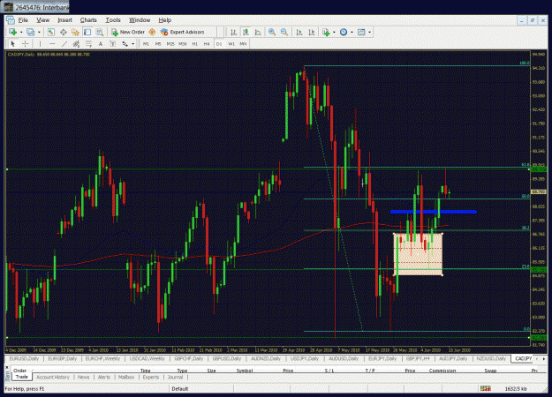Image resolution: width=552 pixels, height=397 pixels.
Task: Select the Arrows drawing tool
Action: pos(125,43)
